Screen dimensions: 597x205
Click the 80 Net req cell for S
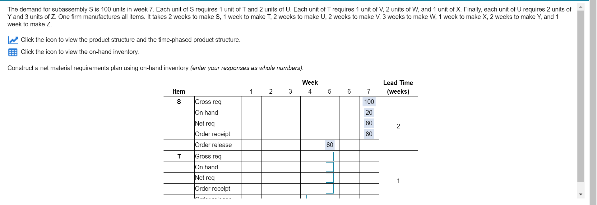coord(369,123)
